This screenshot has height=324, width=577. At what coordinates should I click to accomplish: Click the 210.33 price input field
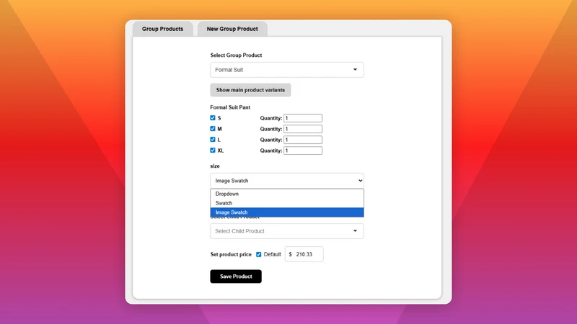point(304,254)
